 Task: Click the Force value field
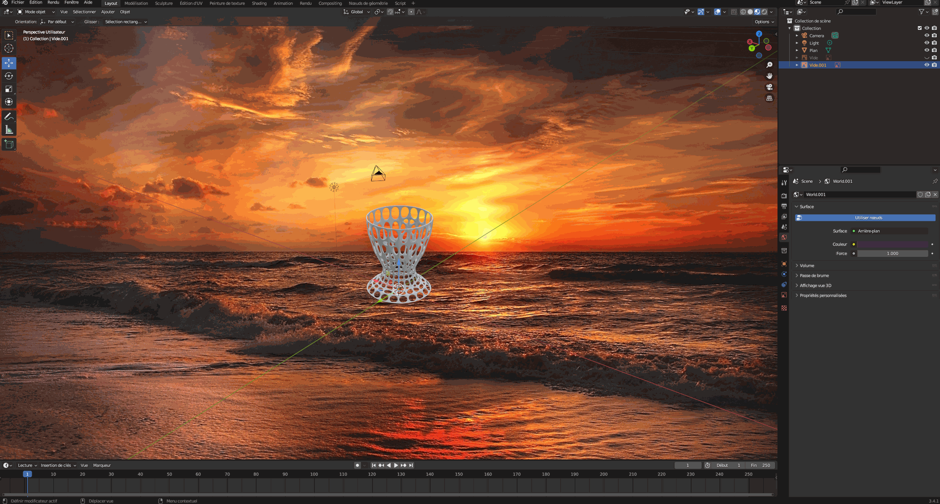(892, 253)
